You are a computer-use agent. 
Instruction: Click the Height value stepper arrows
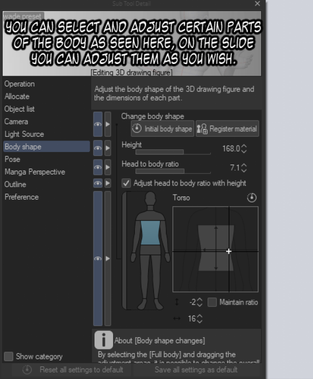[244, 148]
